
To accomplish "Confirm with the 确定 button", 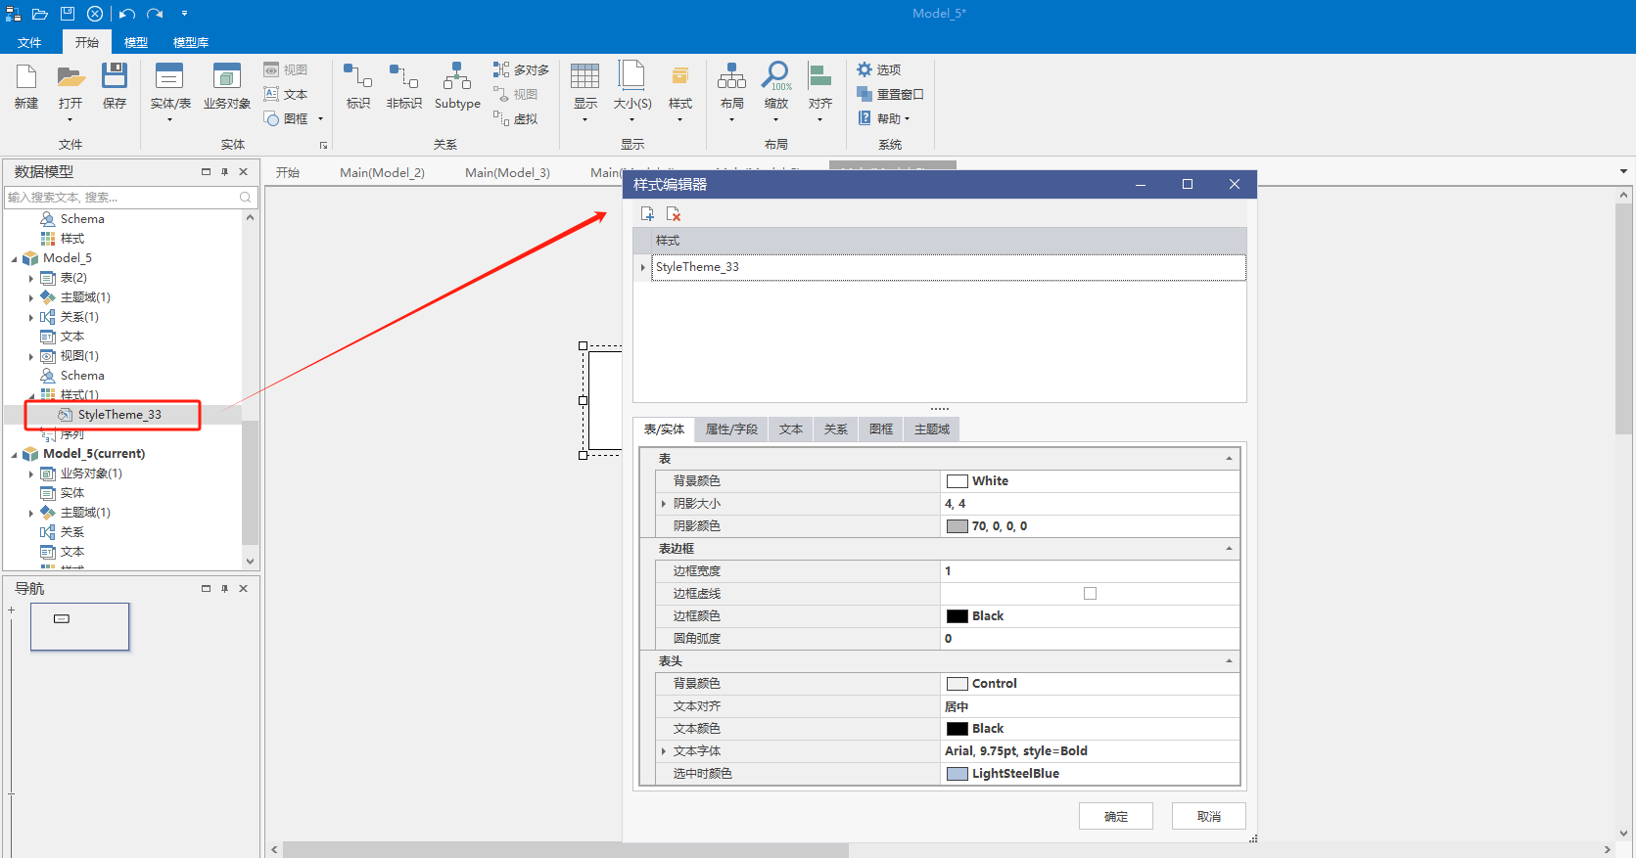I will 1116,816.
